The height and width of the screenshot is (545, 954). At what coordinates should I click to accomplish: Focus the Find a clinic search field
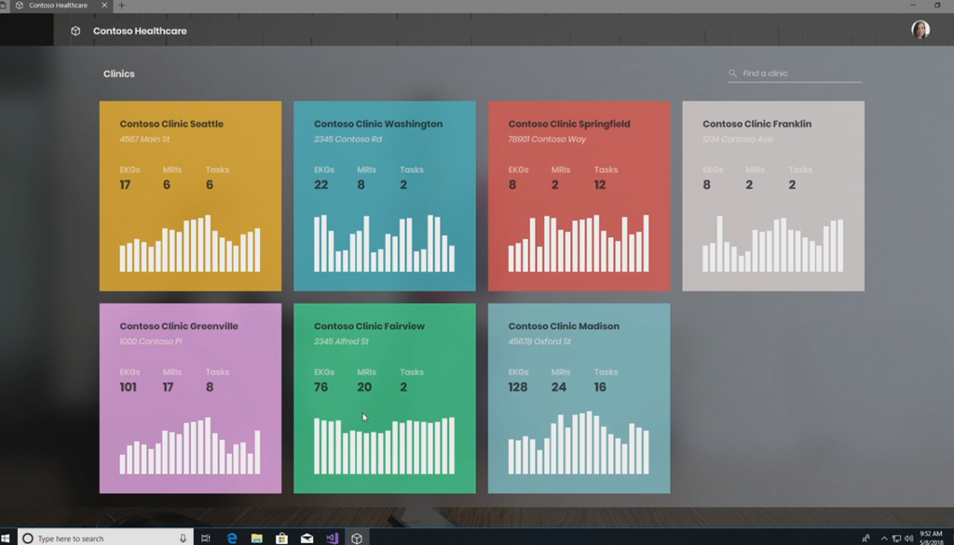point(795,73)
